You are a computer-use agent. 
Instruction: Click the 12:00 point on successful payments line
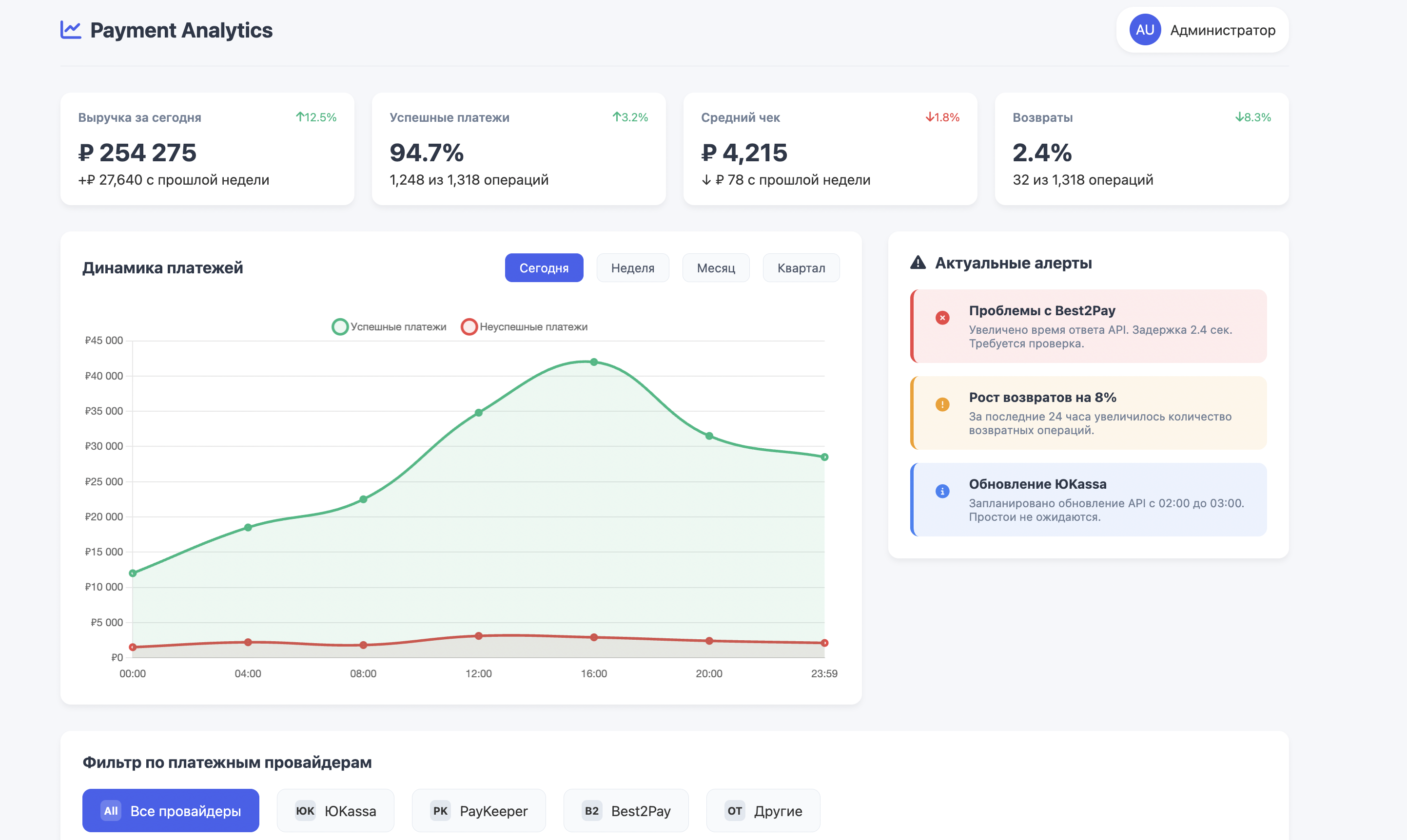(478, 413)
